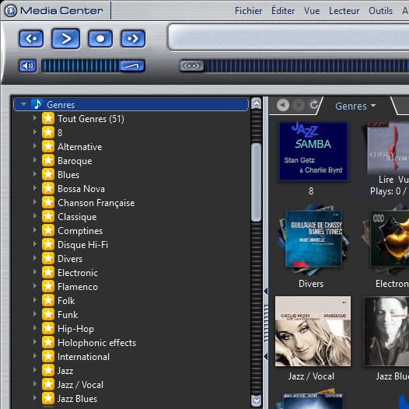
Task: Select the Alternative tree label
Action: tap(80, 147)
